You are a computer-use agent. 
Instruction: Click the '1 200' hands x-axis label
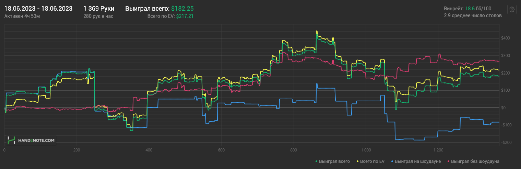coord(438,150)
